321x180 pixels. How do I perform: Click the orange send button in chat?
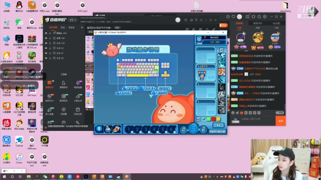pos(280,121)
